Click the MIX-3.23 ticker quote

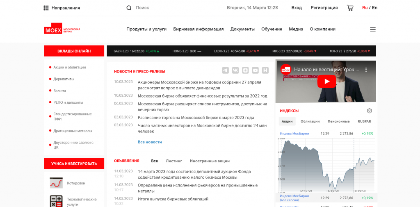click(294, 51)
